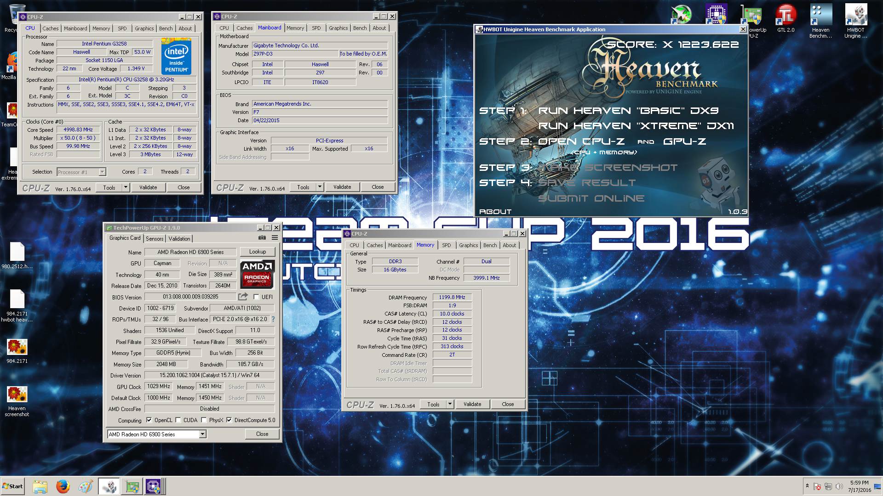This screenshot has height=496, width=883.
Task: Open the 984.2171 hwbot heaven file
Action: click(17, 306)
